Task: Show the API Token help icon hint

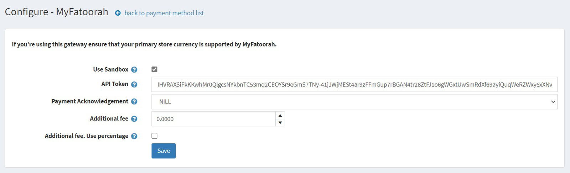Action: [x=134, y=84]
